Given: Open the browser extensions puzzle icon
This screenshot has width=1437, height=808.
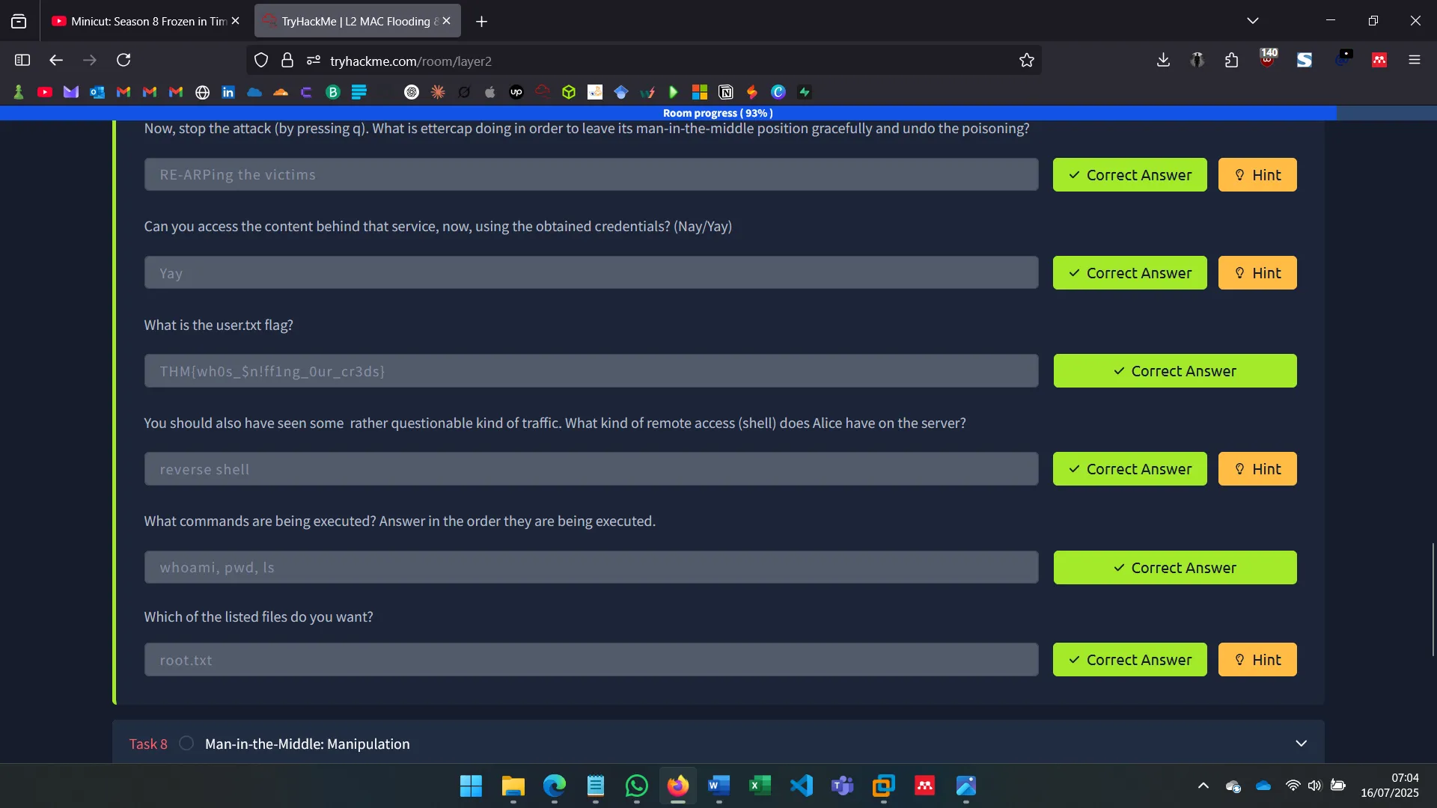Looking at the screenshot, I should tap(1231, 60).
